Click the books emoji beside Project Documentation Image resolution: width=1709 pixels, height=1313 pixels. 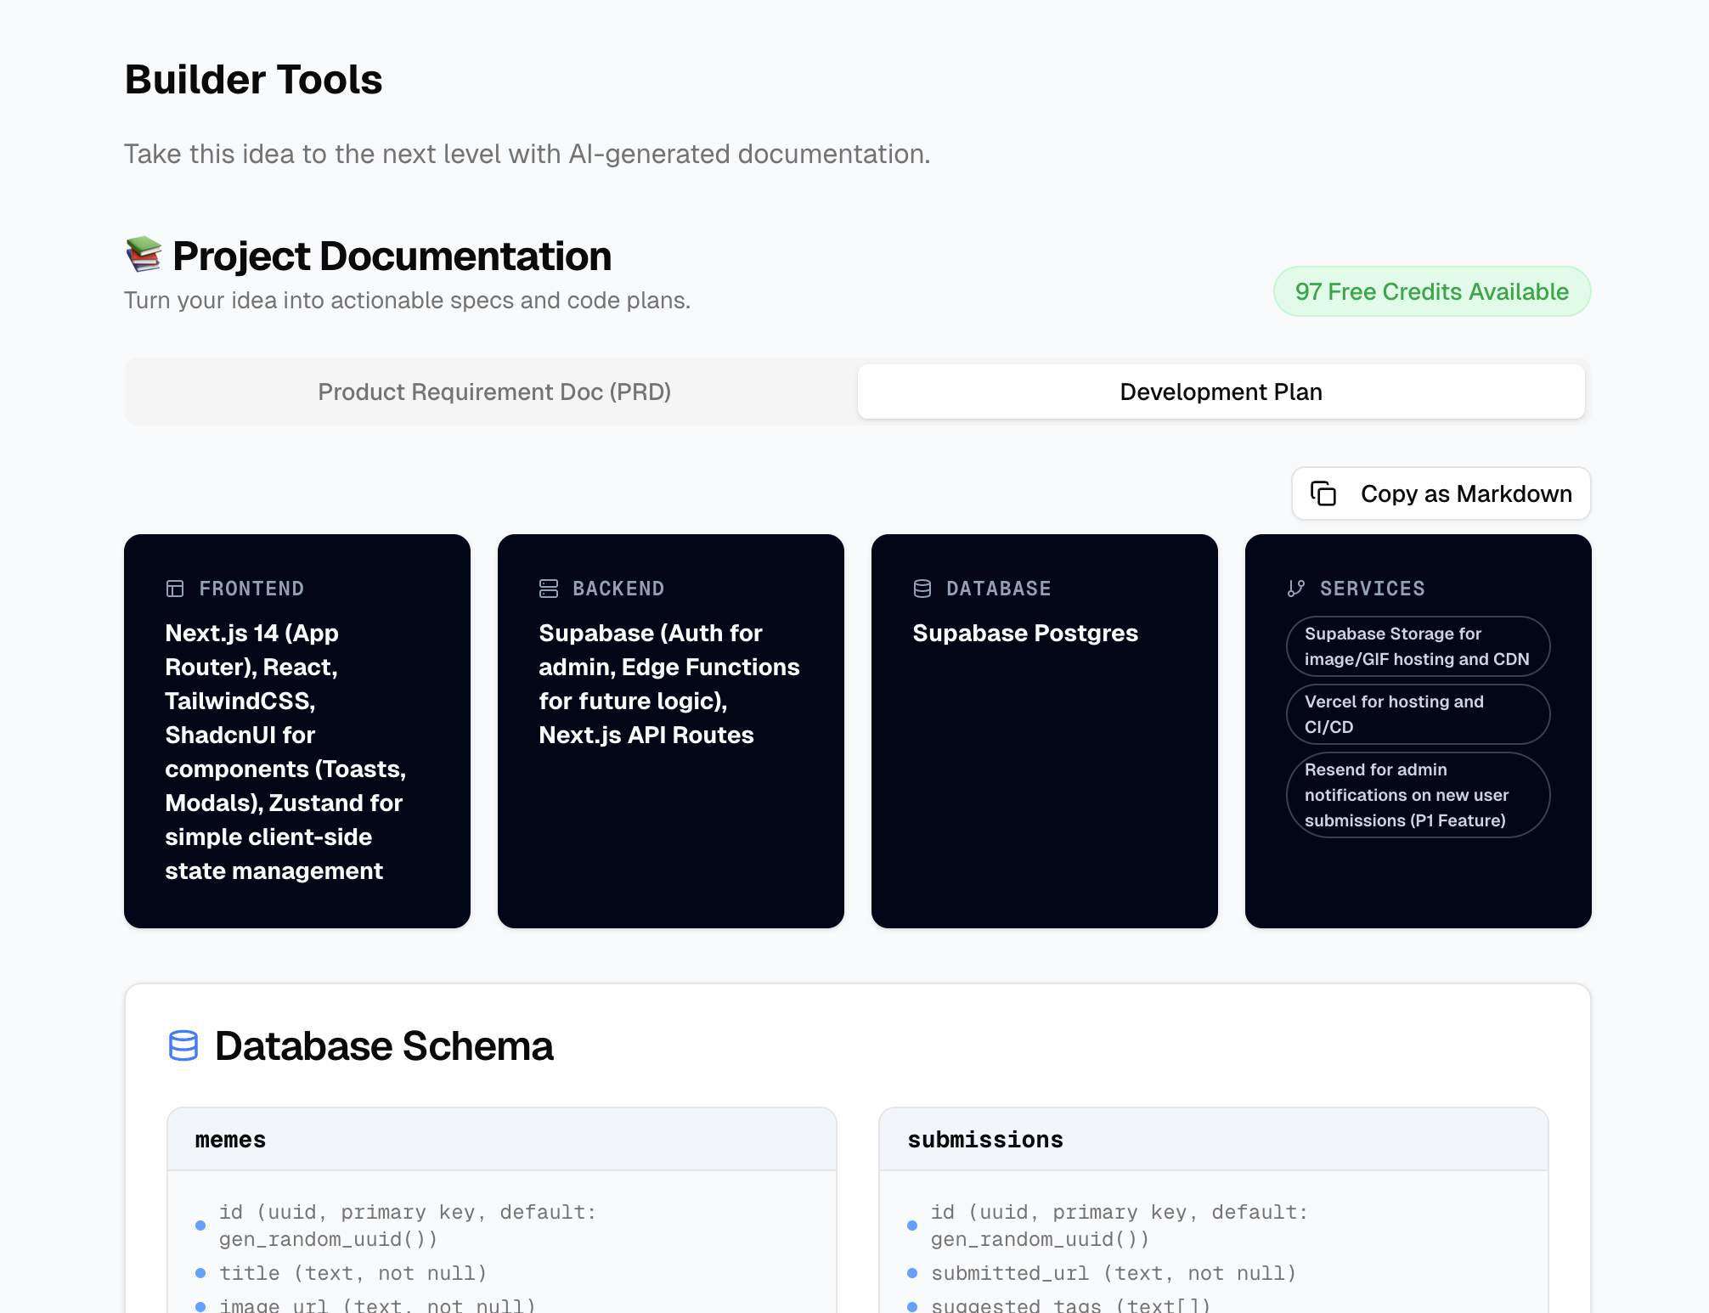tap(144, 255)
